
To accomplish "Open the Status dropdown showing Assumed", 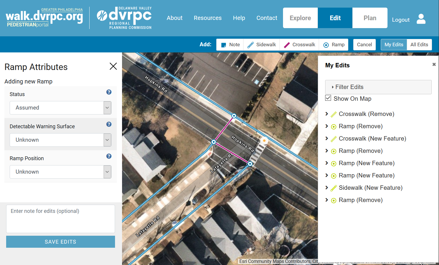I will [61, 108].
